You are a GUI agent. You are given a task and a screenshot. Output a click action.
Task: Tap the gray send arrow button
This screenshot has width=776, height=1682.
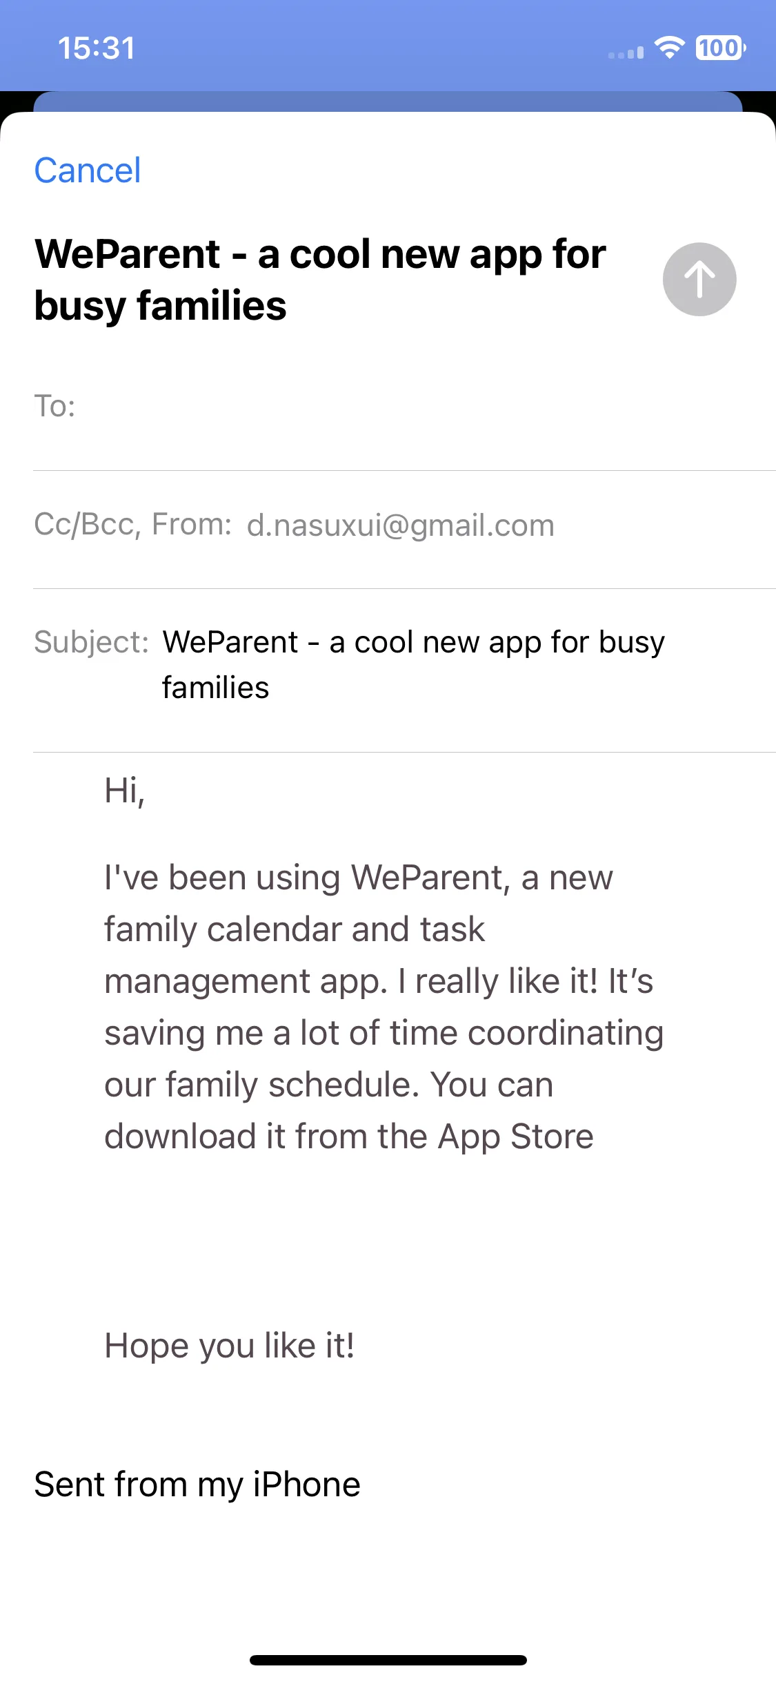699,279
